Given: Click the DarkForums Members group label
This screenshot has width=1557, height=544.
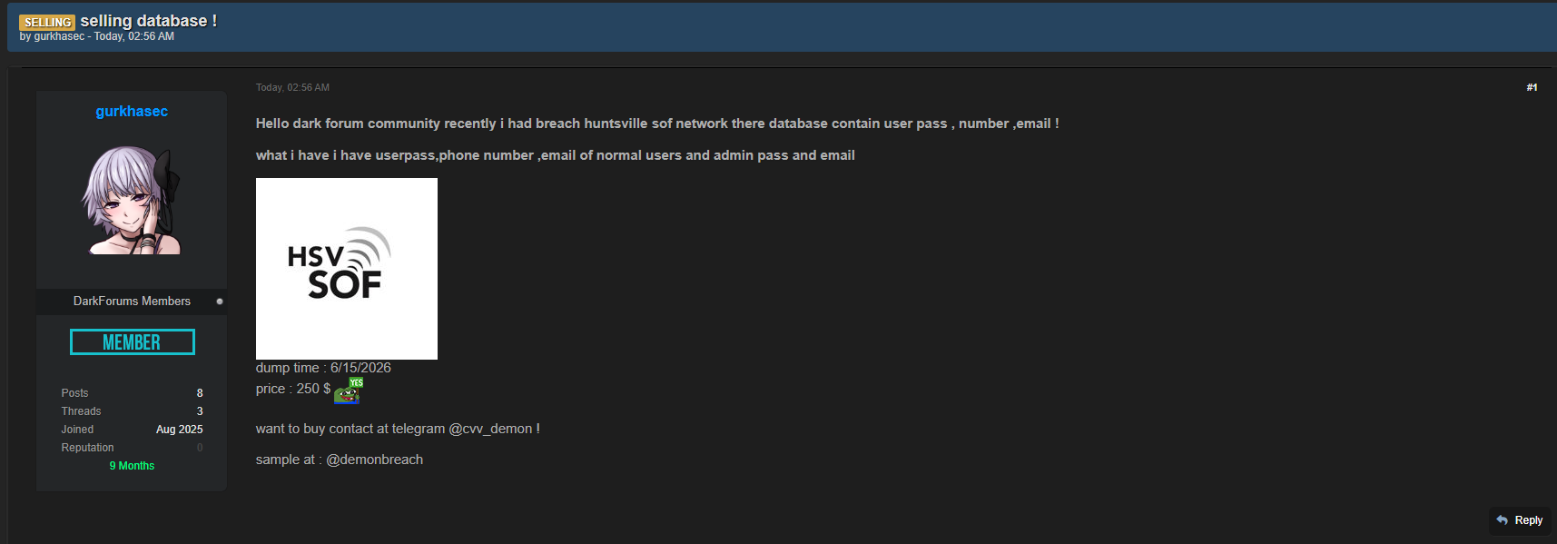Looking at the screenshot, I should coord(132,301).
